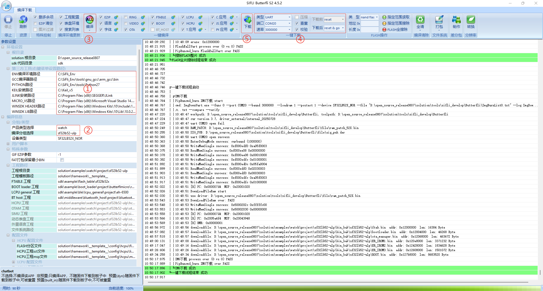543x291 pixels.
Task: Click the 下载 download globe icon
Action: 248,20
